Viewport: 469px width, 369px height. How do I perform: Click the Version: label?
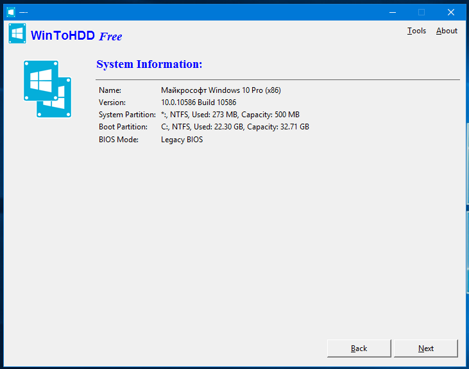[112, 102]
